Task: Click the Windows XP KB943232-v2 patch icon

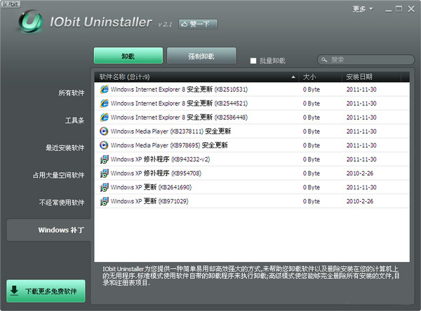Action: click(105, 159)
